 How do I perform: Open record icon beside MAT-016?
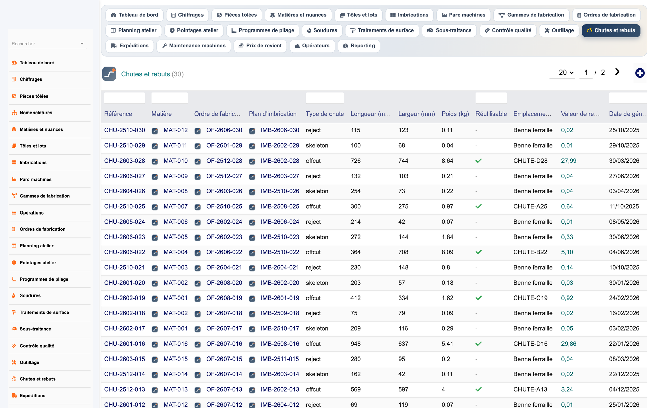(x=155, y=344)
